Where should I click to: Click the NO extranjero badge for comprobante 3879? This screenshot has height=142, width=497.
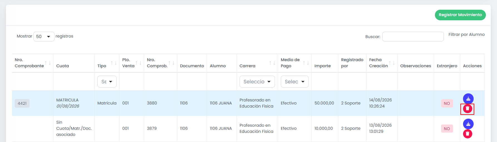pyautogui.click(x=447, y=129)
